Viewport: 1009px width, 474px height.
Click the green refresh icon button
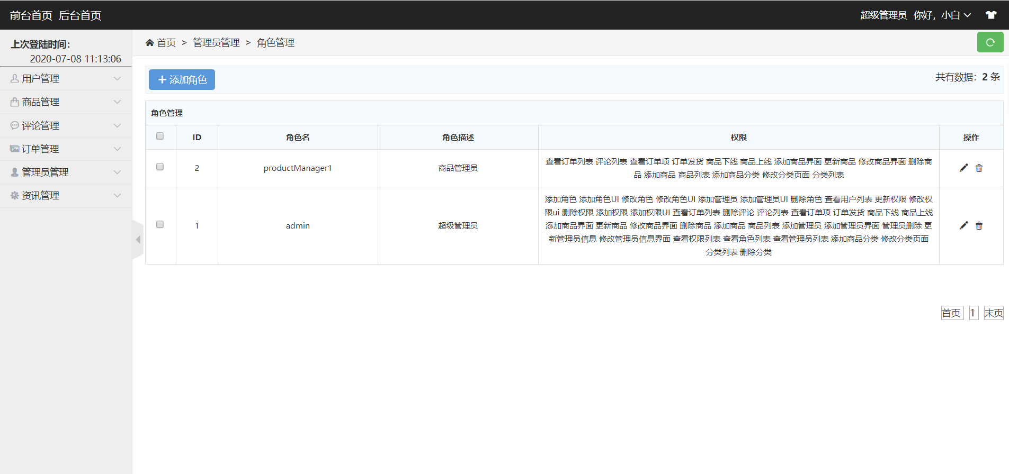(x=990, y=42)
